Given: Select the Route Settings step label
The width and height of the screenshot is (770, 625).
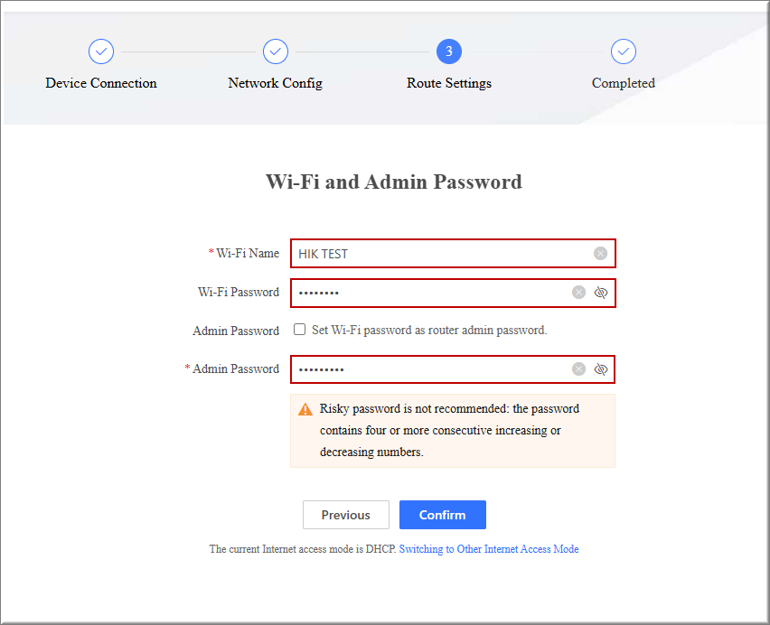Looking at the screenshot, I should tap(449, 83).
